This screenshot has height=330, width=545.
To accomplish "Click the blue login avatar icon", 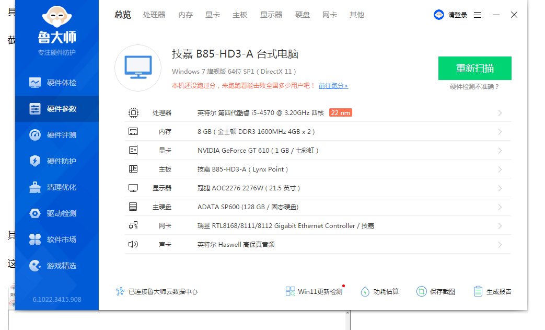I will pyautogui.click(x=439, y=15).
